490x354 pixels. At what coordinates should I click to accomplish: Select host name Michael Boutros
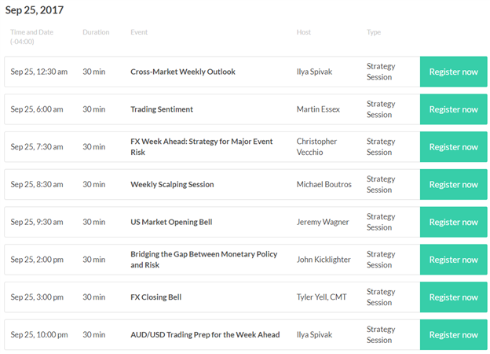tap(324, 184)
